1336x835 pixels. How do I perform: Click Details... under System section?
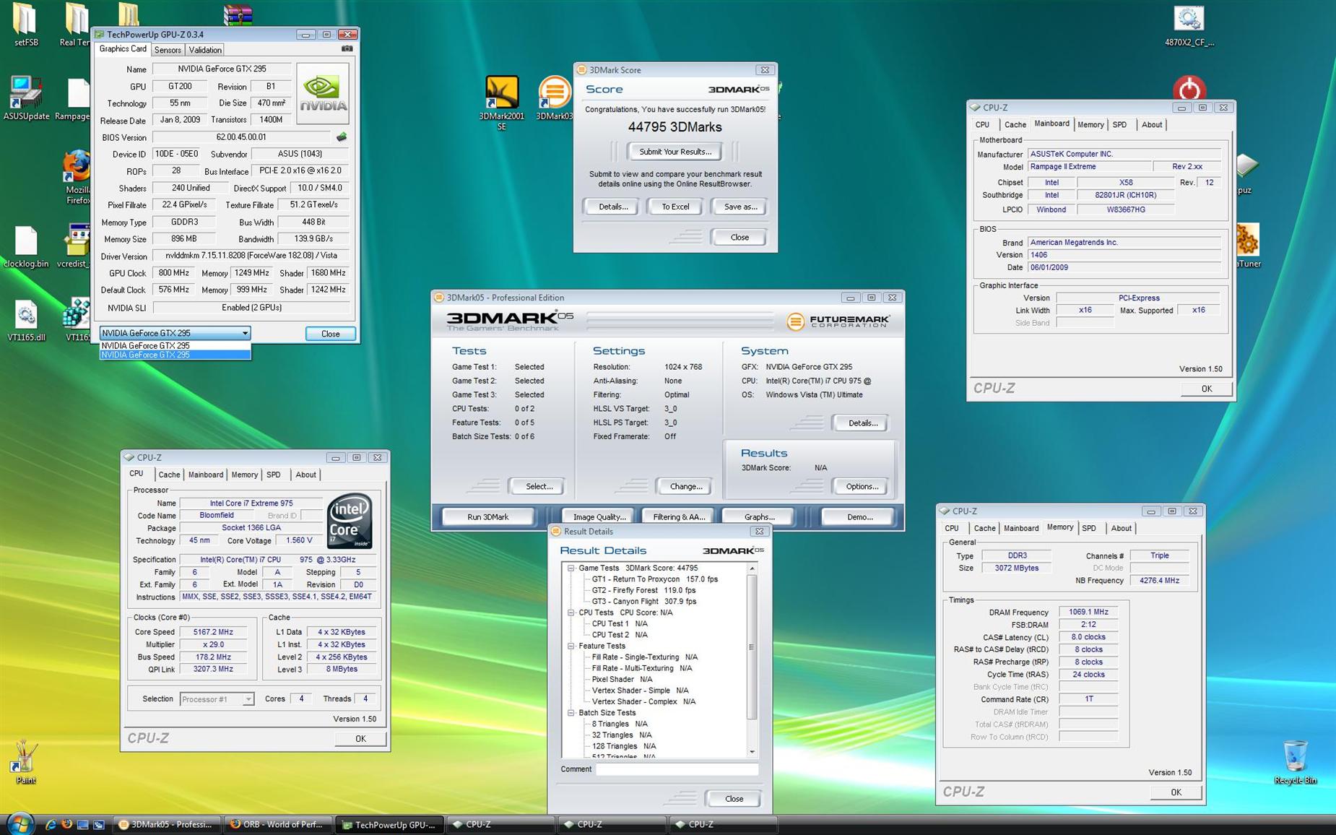862,423
